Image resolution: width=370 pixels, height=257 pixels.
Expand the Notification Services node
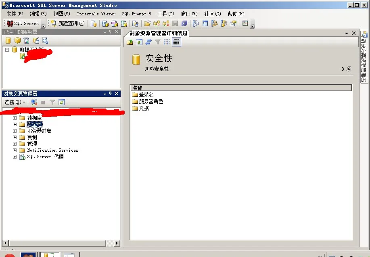pyautogui.click(x=15, y=150)
